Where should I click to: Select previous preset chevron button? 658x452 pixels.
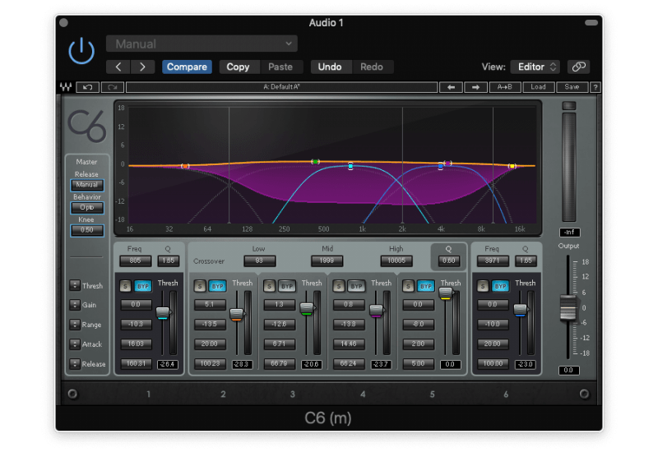(x=118, y=67)
